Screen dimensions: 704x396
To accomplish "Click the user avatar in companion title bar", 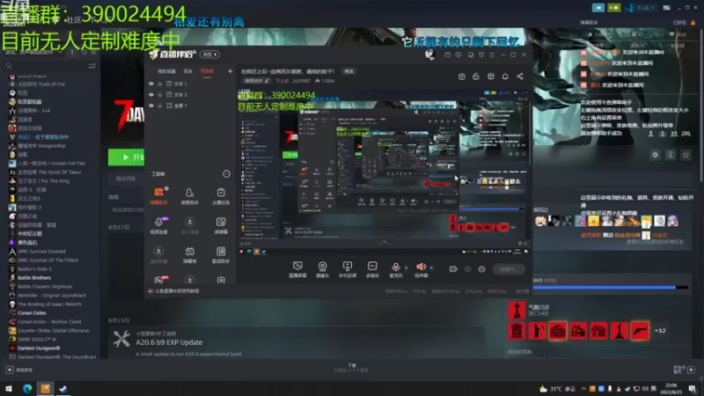I will [429, 55].
